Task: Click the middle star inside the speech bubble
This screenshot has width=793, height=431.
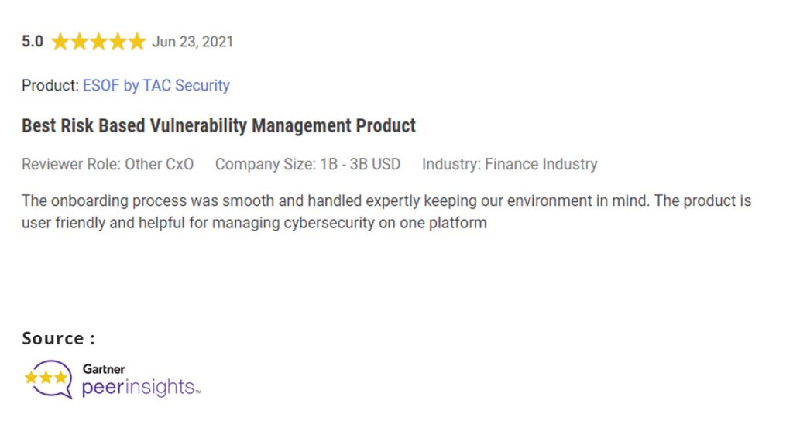Action: [x=46, y=378]
